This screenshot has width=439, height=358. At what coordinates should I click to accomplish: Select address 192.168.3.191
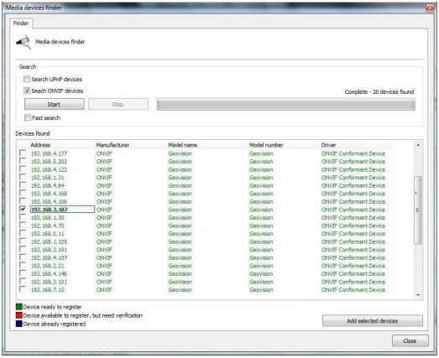tap(49, 250)
